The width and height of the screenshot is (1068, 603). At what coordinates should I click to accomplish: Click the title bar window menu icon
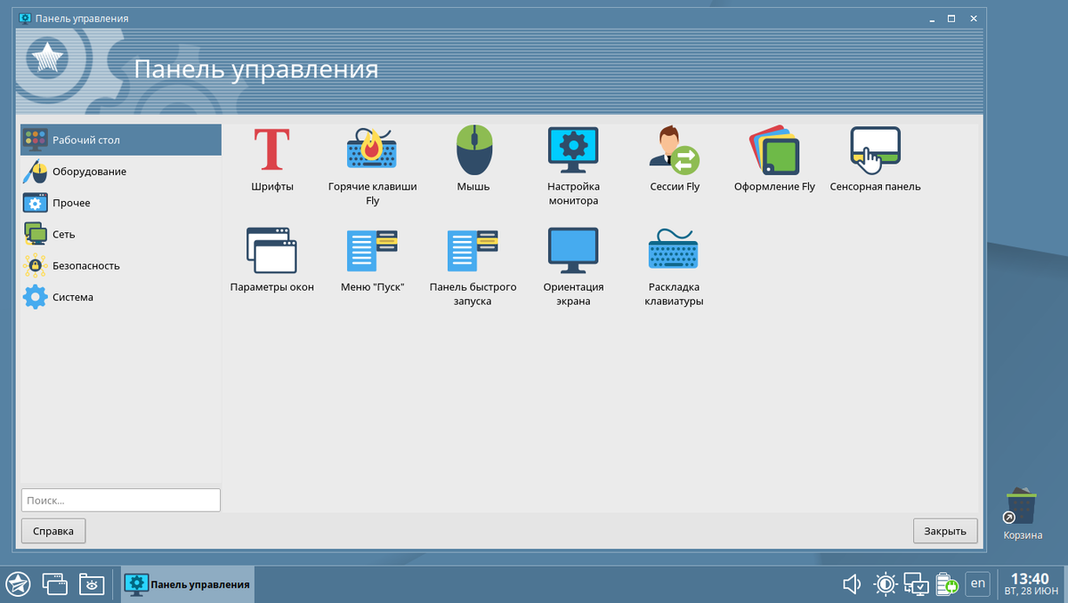point(25,19)
